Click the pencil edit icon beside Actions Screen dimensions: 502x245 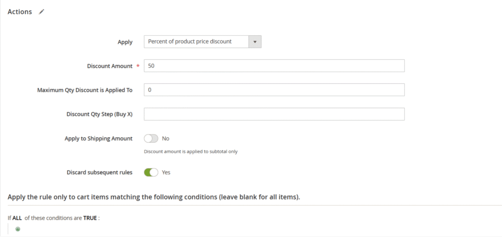pyautogui.click(x=42, y=12)
